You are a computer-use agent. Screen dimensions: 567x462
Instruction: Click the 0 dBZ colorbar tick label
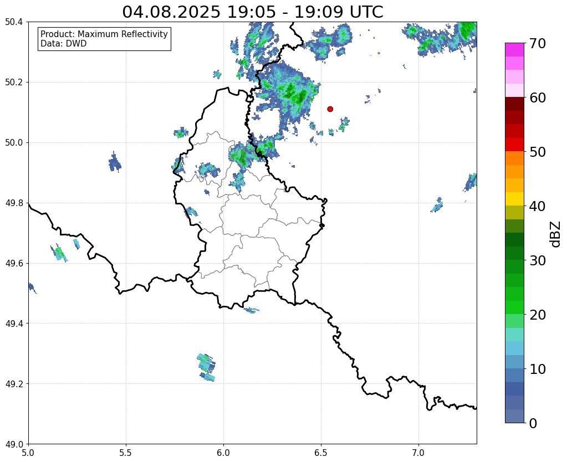tap(533, 423)
